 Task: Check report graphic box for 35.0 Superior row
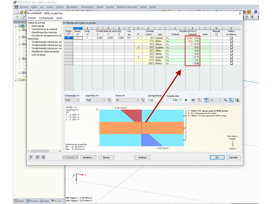(x=232, y=47)
